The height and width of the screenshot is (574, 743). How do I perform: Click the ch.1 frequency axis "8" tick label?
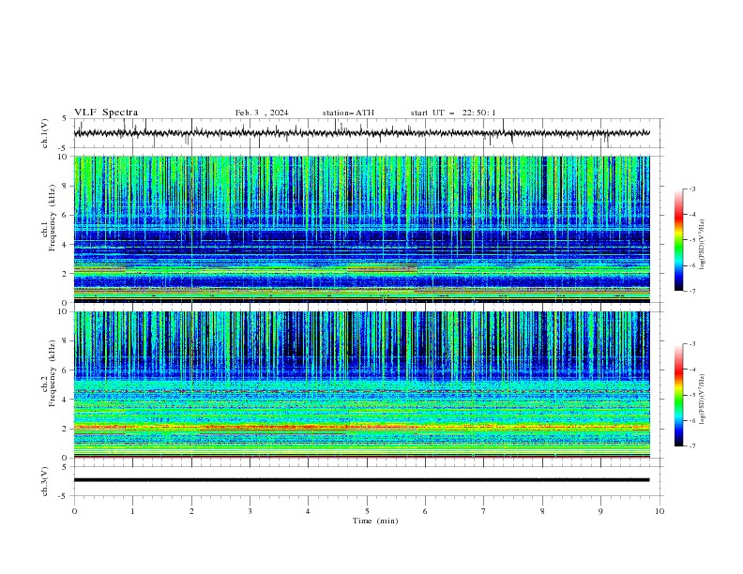(x=65, y=186)
